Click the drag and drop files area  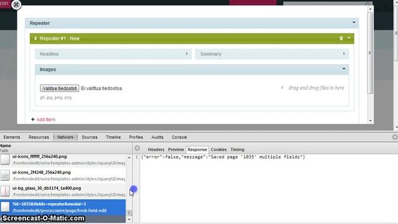[x=313, y=88]
